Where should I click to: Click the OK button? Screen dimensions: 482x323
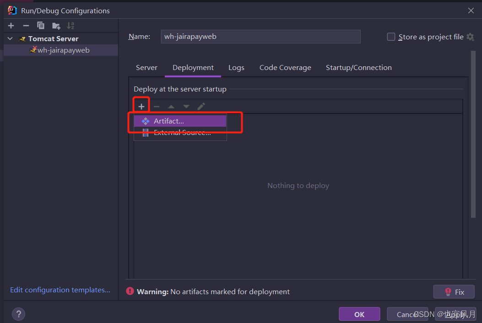[x=359, y=314]
